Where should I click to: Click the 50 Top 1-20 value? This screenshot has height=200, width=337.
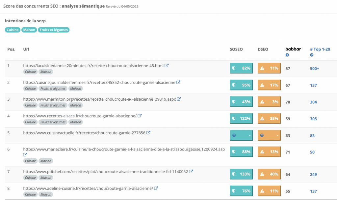pyautogui.click(x=312, y=152)
